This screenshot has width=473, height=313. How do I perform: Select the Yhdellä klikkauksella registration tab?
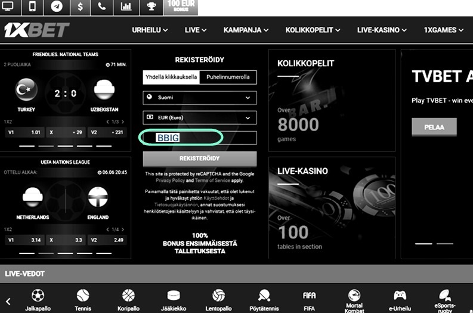click(171, 77)
